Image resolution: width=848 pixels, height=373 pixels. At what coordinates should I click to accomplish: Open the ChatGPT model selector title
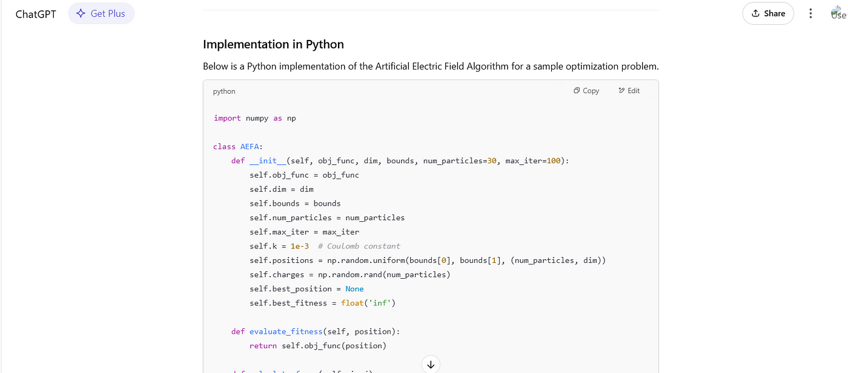tap(36, 14)
